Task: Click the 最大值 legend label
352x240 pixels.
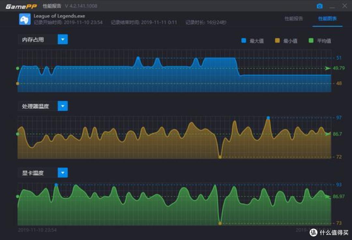Action: point(257,41)
